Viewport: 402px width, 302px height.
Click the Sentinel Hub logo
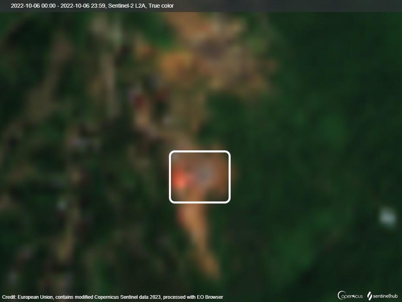point(382,296)
